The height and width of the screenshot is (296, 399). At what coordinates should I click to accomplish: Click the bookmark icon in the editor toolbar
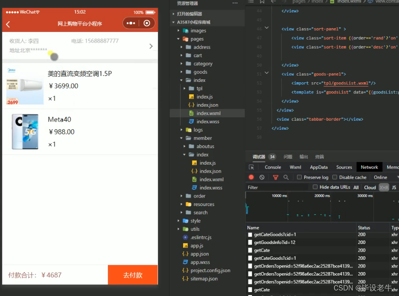[x=262, y=2]
